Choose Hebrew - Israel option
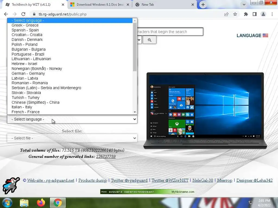Screen dimensions: 278x208 coord(70,64)
